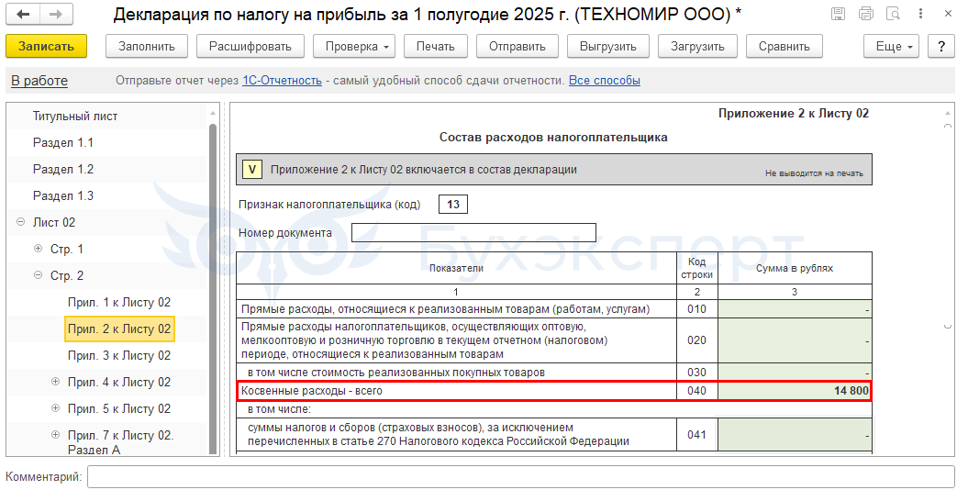Click the Показатели column header

tap(456, 268)
